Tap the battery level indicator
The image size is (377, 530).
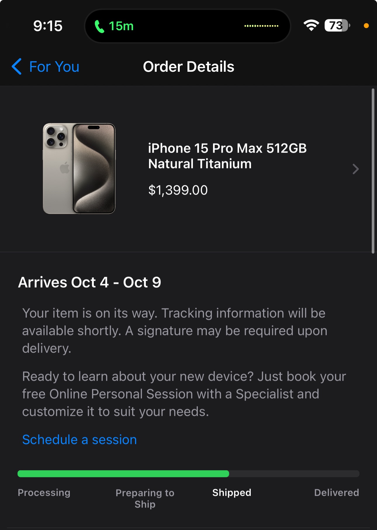337,25
